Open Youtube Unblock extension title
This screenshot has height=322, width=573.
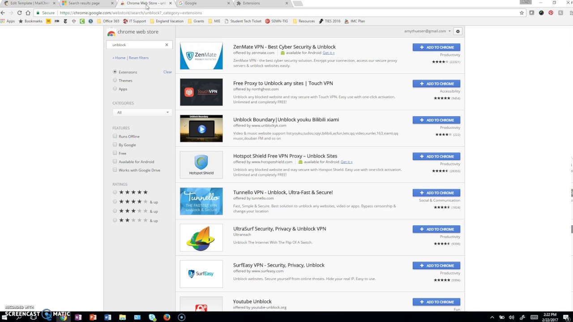coord(252,301)
